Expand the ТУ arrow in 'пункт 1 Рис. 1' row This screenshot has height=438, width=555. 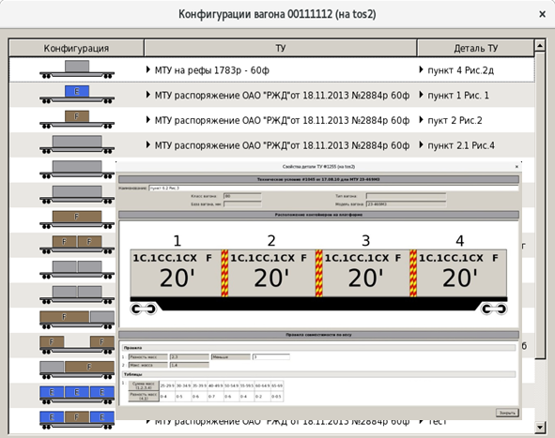pos(148,95)
